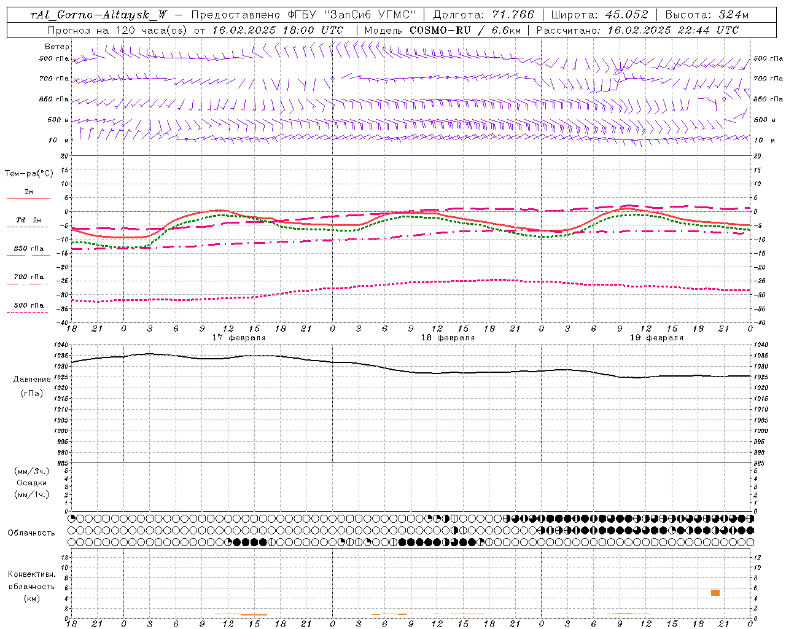Select the 'Долгота: 71.766' header value
Image resolution: width=786 pixels, height=629 pixels.
click(484, 15)
